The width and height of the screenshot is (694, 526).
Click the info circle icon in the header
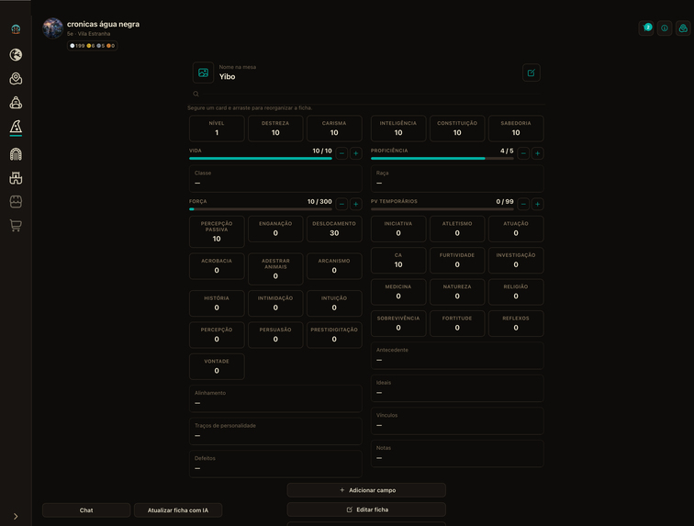pos(665,28)
